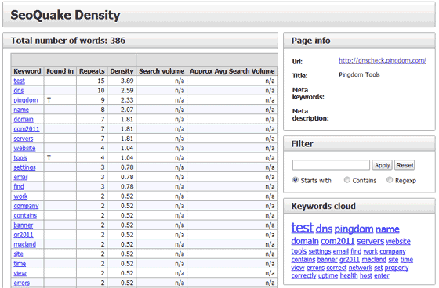This screenshot has width=439, height=288.
Task: Open the 'email' keyword link in table
Action: (20, 177)
